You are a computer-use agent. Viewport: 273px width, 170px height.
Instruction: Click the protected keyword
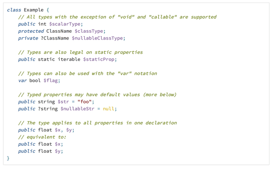click(x=31, y=31)
